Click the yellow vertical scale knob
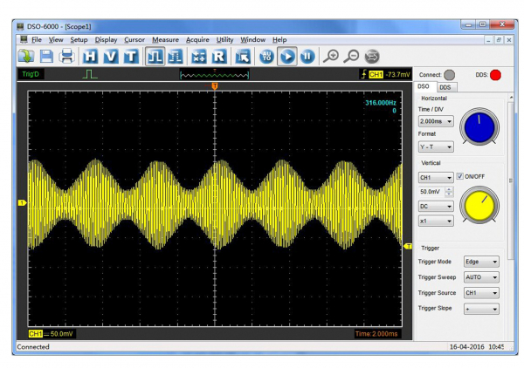 coord(478,205)
